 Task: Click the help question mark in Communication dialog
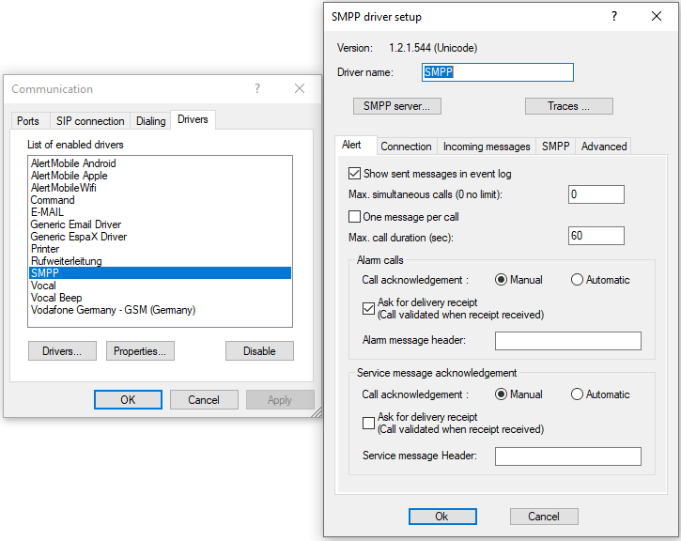pos(257,88)
